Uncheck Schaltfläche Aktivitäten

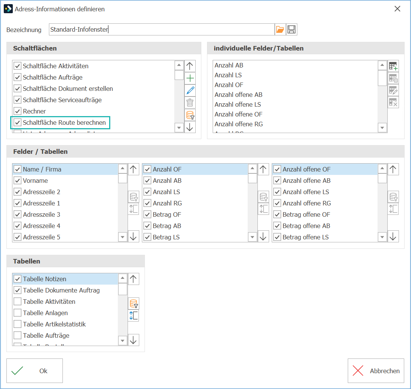tap(18, 66)
